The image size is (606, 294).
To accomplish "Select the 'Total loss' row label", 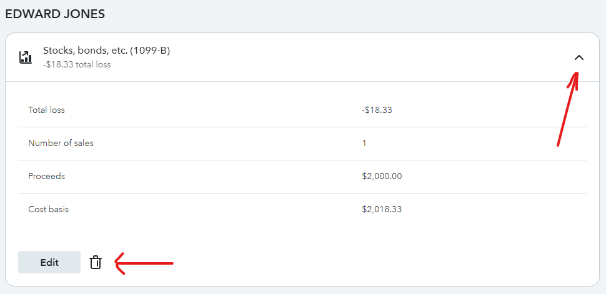I will pyautogui.click(x=46, y=110).
